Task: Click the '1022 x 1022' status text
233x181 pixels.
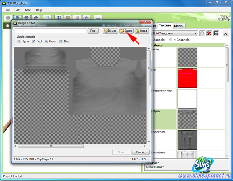Action: pos(139,159)
